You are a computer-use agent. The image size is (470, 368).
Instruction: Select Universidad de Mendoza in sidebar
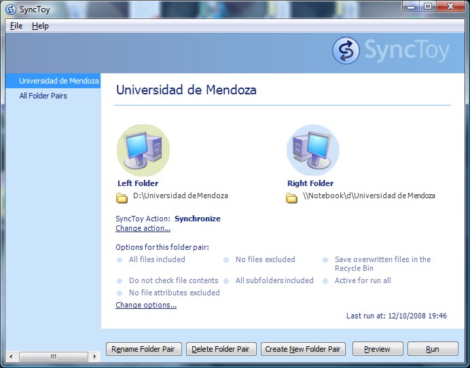coord(53,81)
